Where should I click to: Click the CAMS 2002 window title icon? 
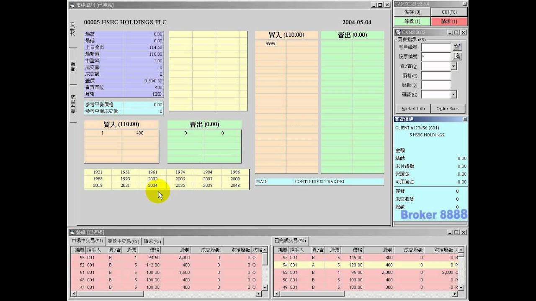(398, 32)
